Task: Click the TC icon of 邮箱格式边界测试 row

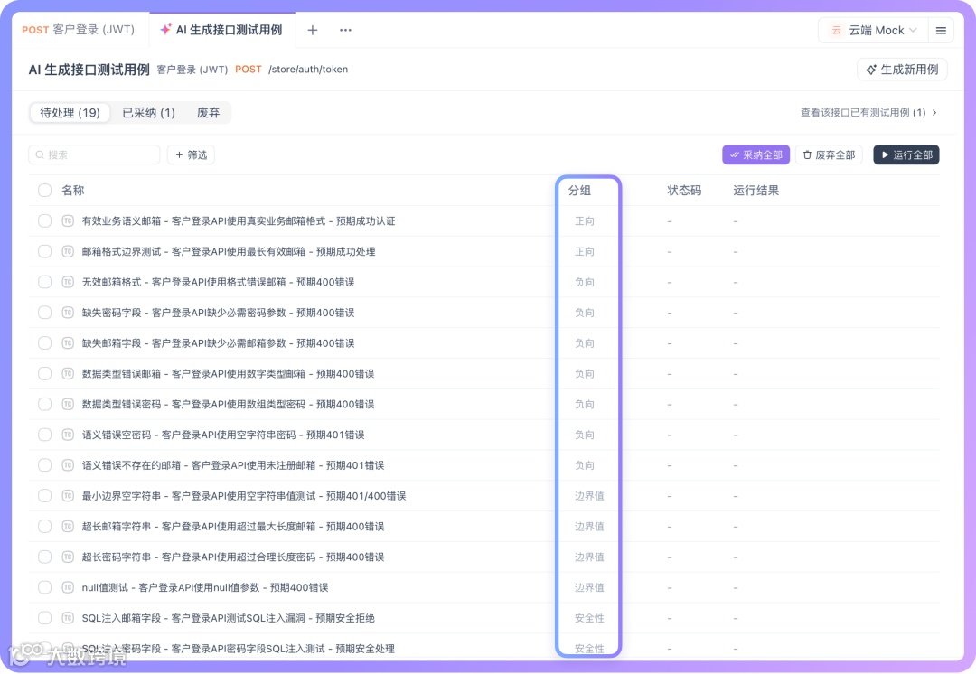Action: [68, 251]
